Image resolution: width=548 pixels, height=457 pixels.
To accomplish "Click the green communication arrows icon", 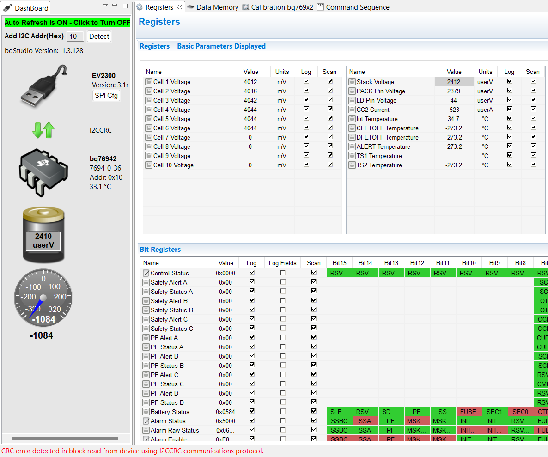I will tap(43, 130).
